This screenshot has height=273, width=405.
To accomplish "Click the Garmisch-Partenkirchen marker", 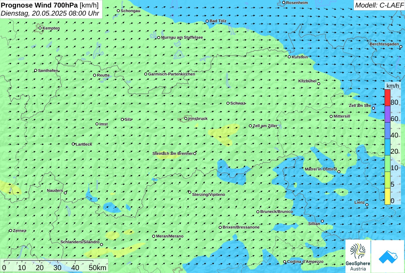I will click(x=146, y=74).
